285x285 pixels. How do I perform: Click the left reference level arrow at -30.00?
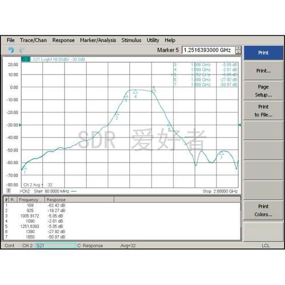click(21, 125)
